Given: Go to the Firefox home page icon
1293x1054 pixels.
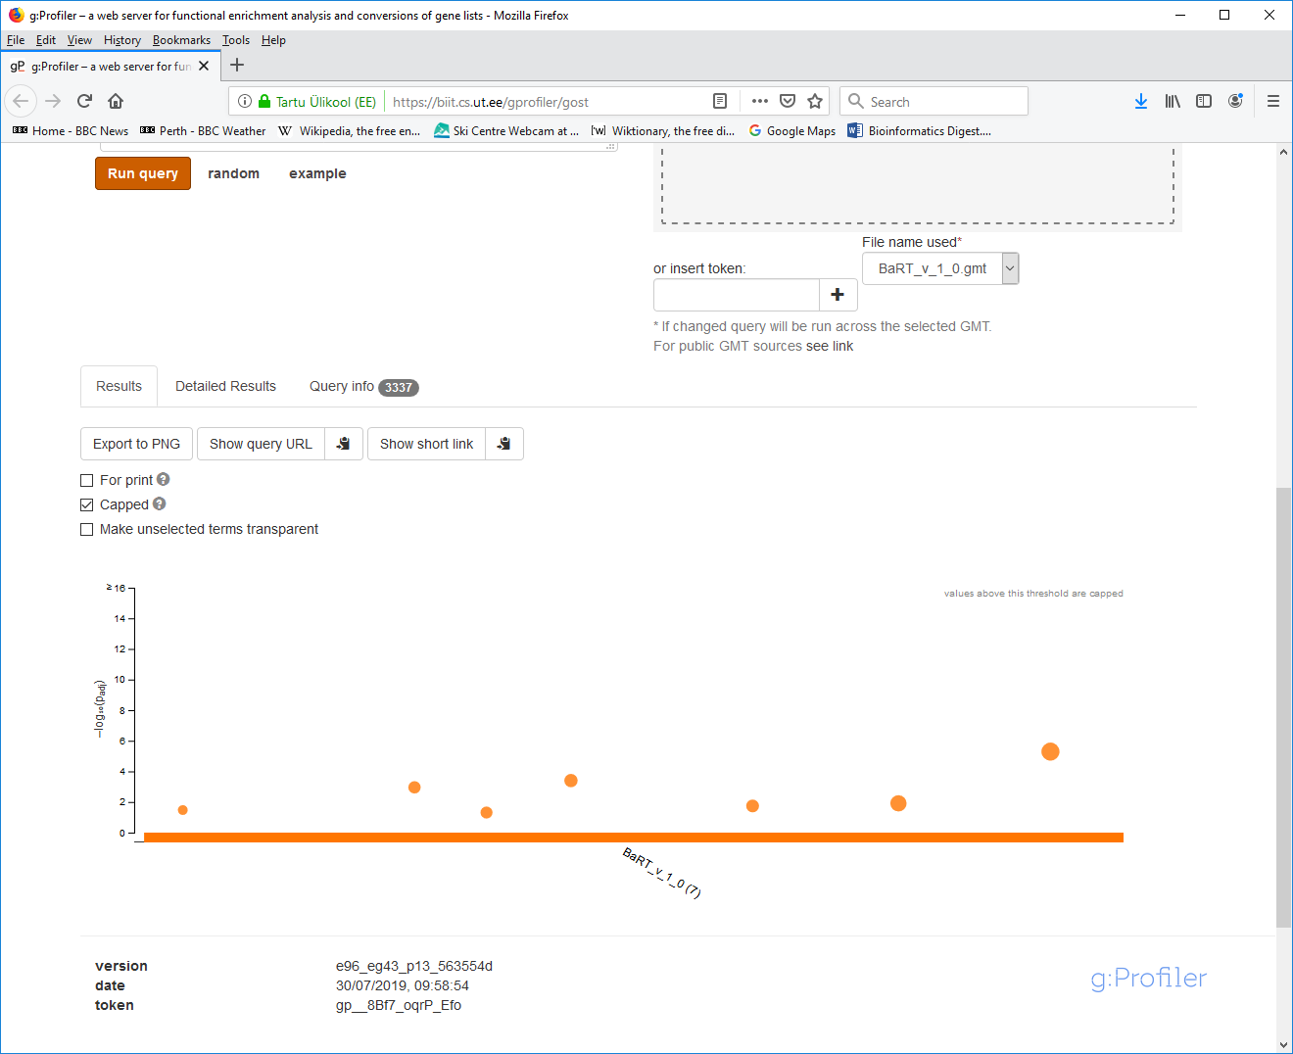Looking at the screenshot, I should coord(116,101).
